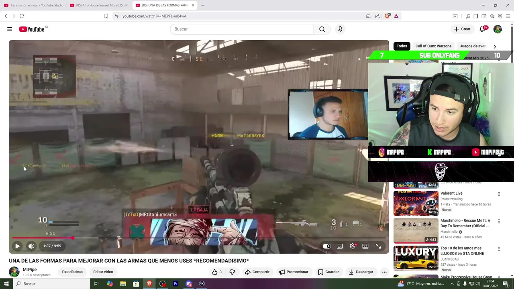Viewport: 514px width, 289px height.
Task: Open the Brave Rewards triangle icon
Action: click(396, 16)
